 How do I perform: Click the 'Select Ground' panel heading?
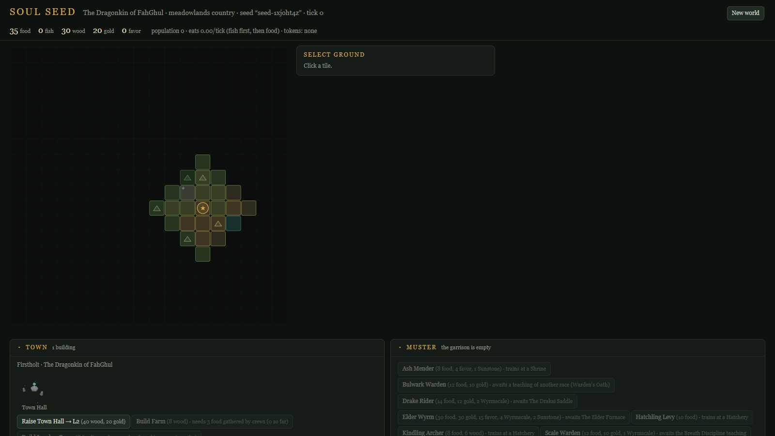(334, 55)
